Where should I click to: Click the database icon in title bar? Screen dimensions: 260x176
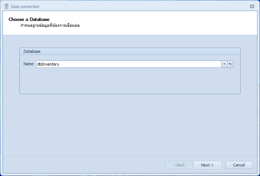[7, 7]
